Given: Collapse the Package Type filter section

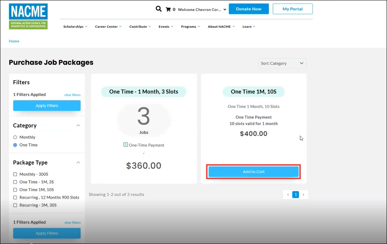Looking at the screenshot, I should coord(78,163).
